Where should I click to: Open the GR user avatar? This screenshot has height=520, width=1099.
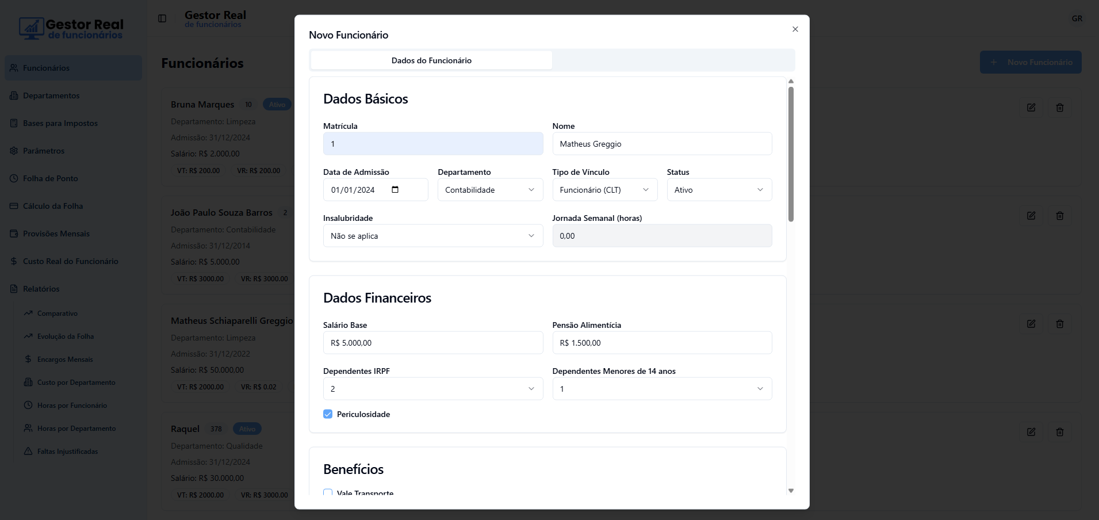pyautogui.click(x=1077, y=18)
